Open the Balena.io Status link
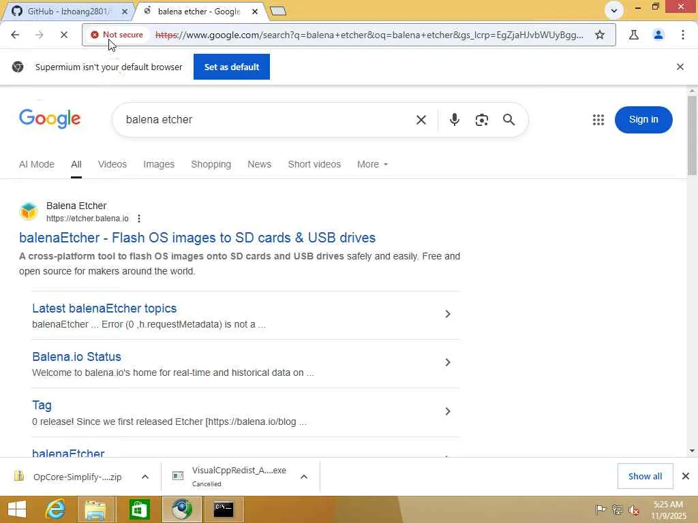The height and width of the screenshot is (523, 698). pos(76,357)
